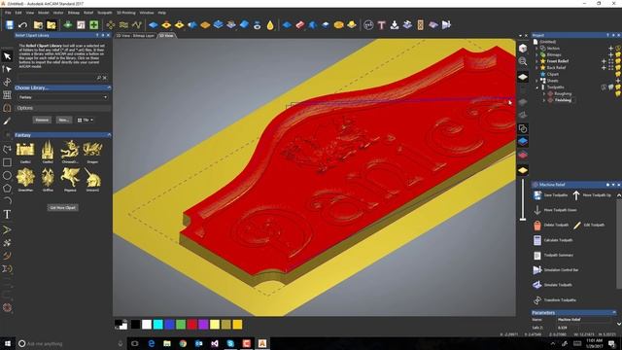Click the Windows Start button
622x350 pixels.
coord(8,343)
